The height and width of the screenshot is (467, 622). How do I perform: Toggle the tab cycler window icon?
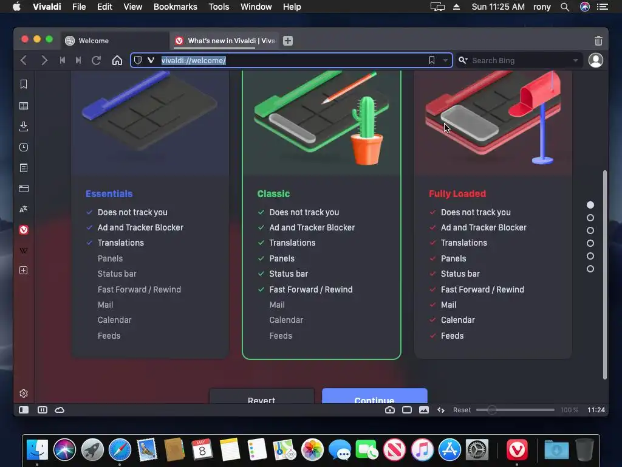406,410
